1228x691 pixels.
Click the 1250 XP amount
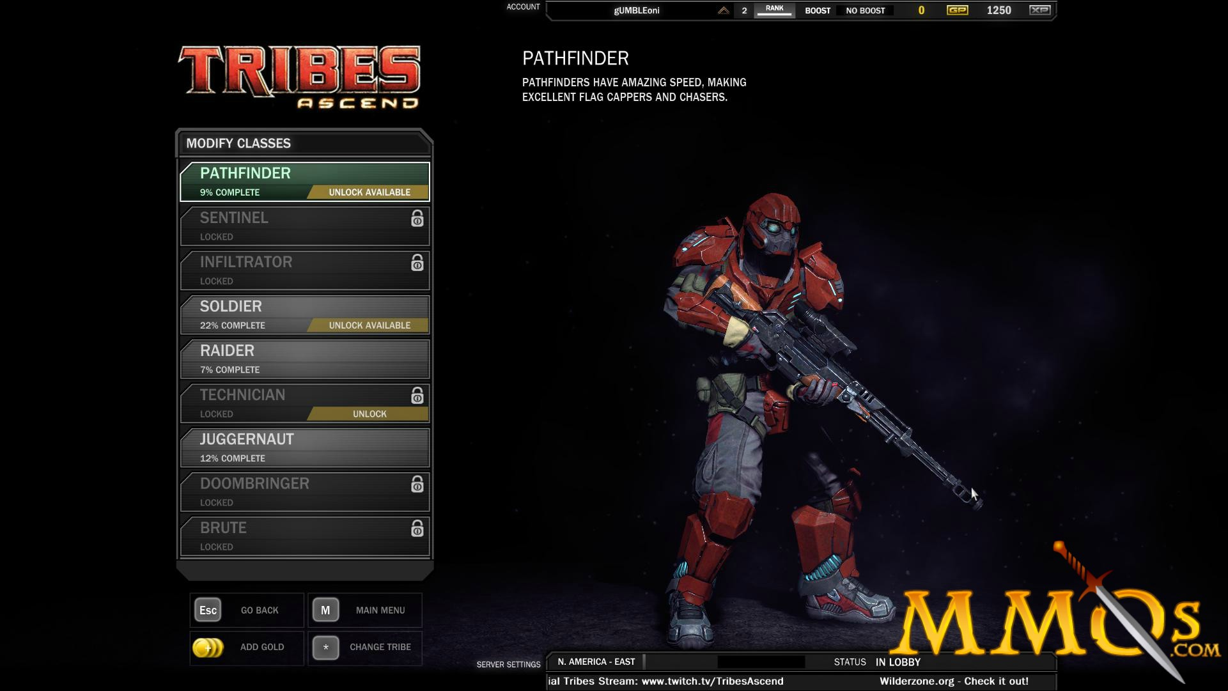[999, 10]
